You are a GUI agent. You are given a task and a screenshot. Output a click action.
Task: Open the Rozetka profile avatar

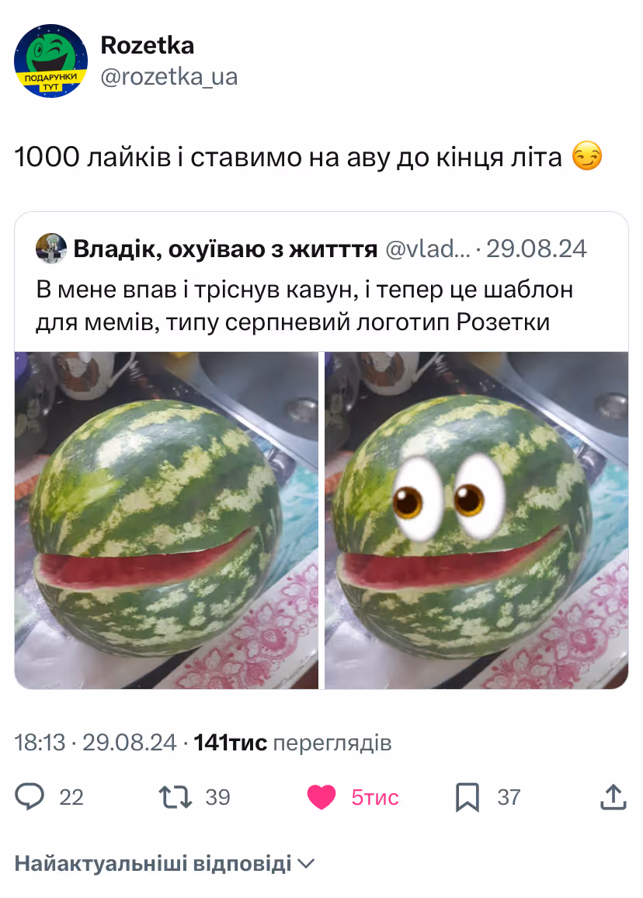50,61
